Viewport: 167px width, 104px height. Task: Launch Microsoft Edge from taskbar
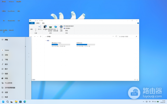coord(25,102)
